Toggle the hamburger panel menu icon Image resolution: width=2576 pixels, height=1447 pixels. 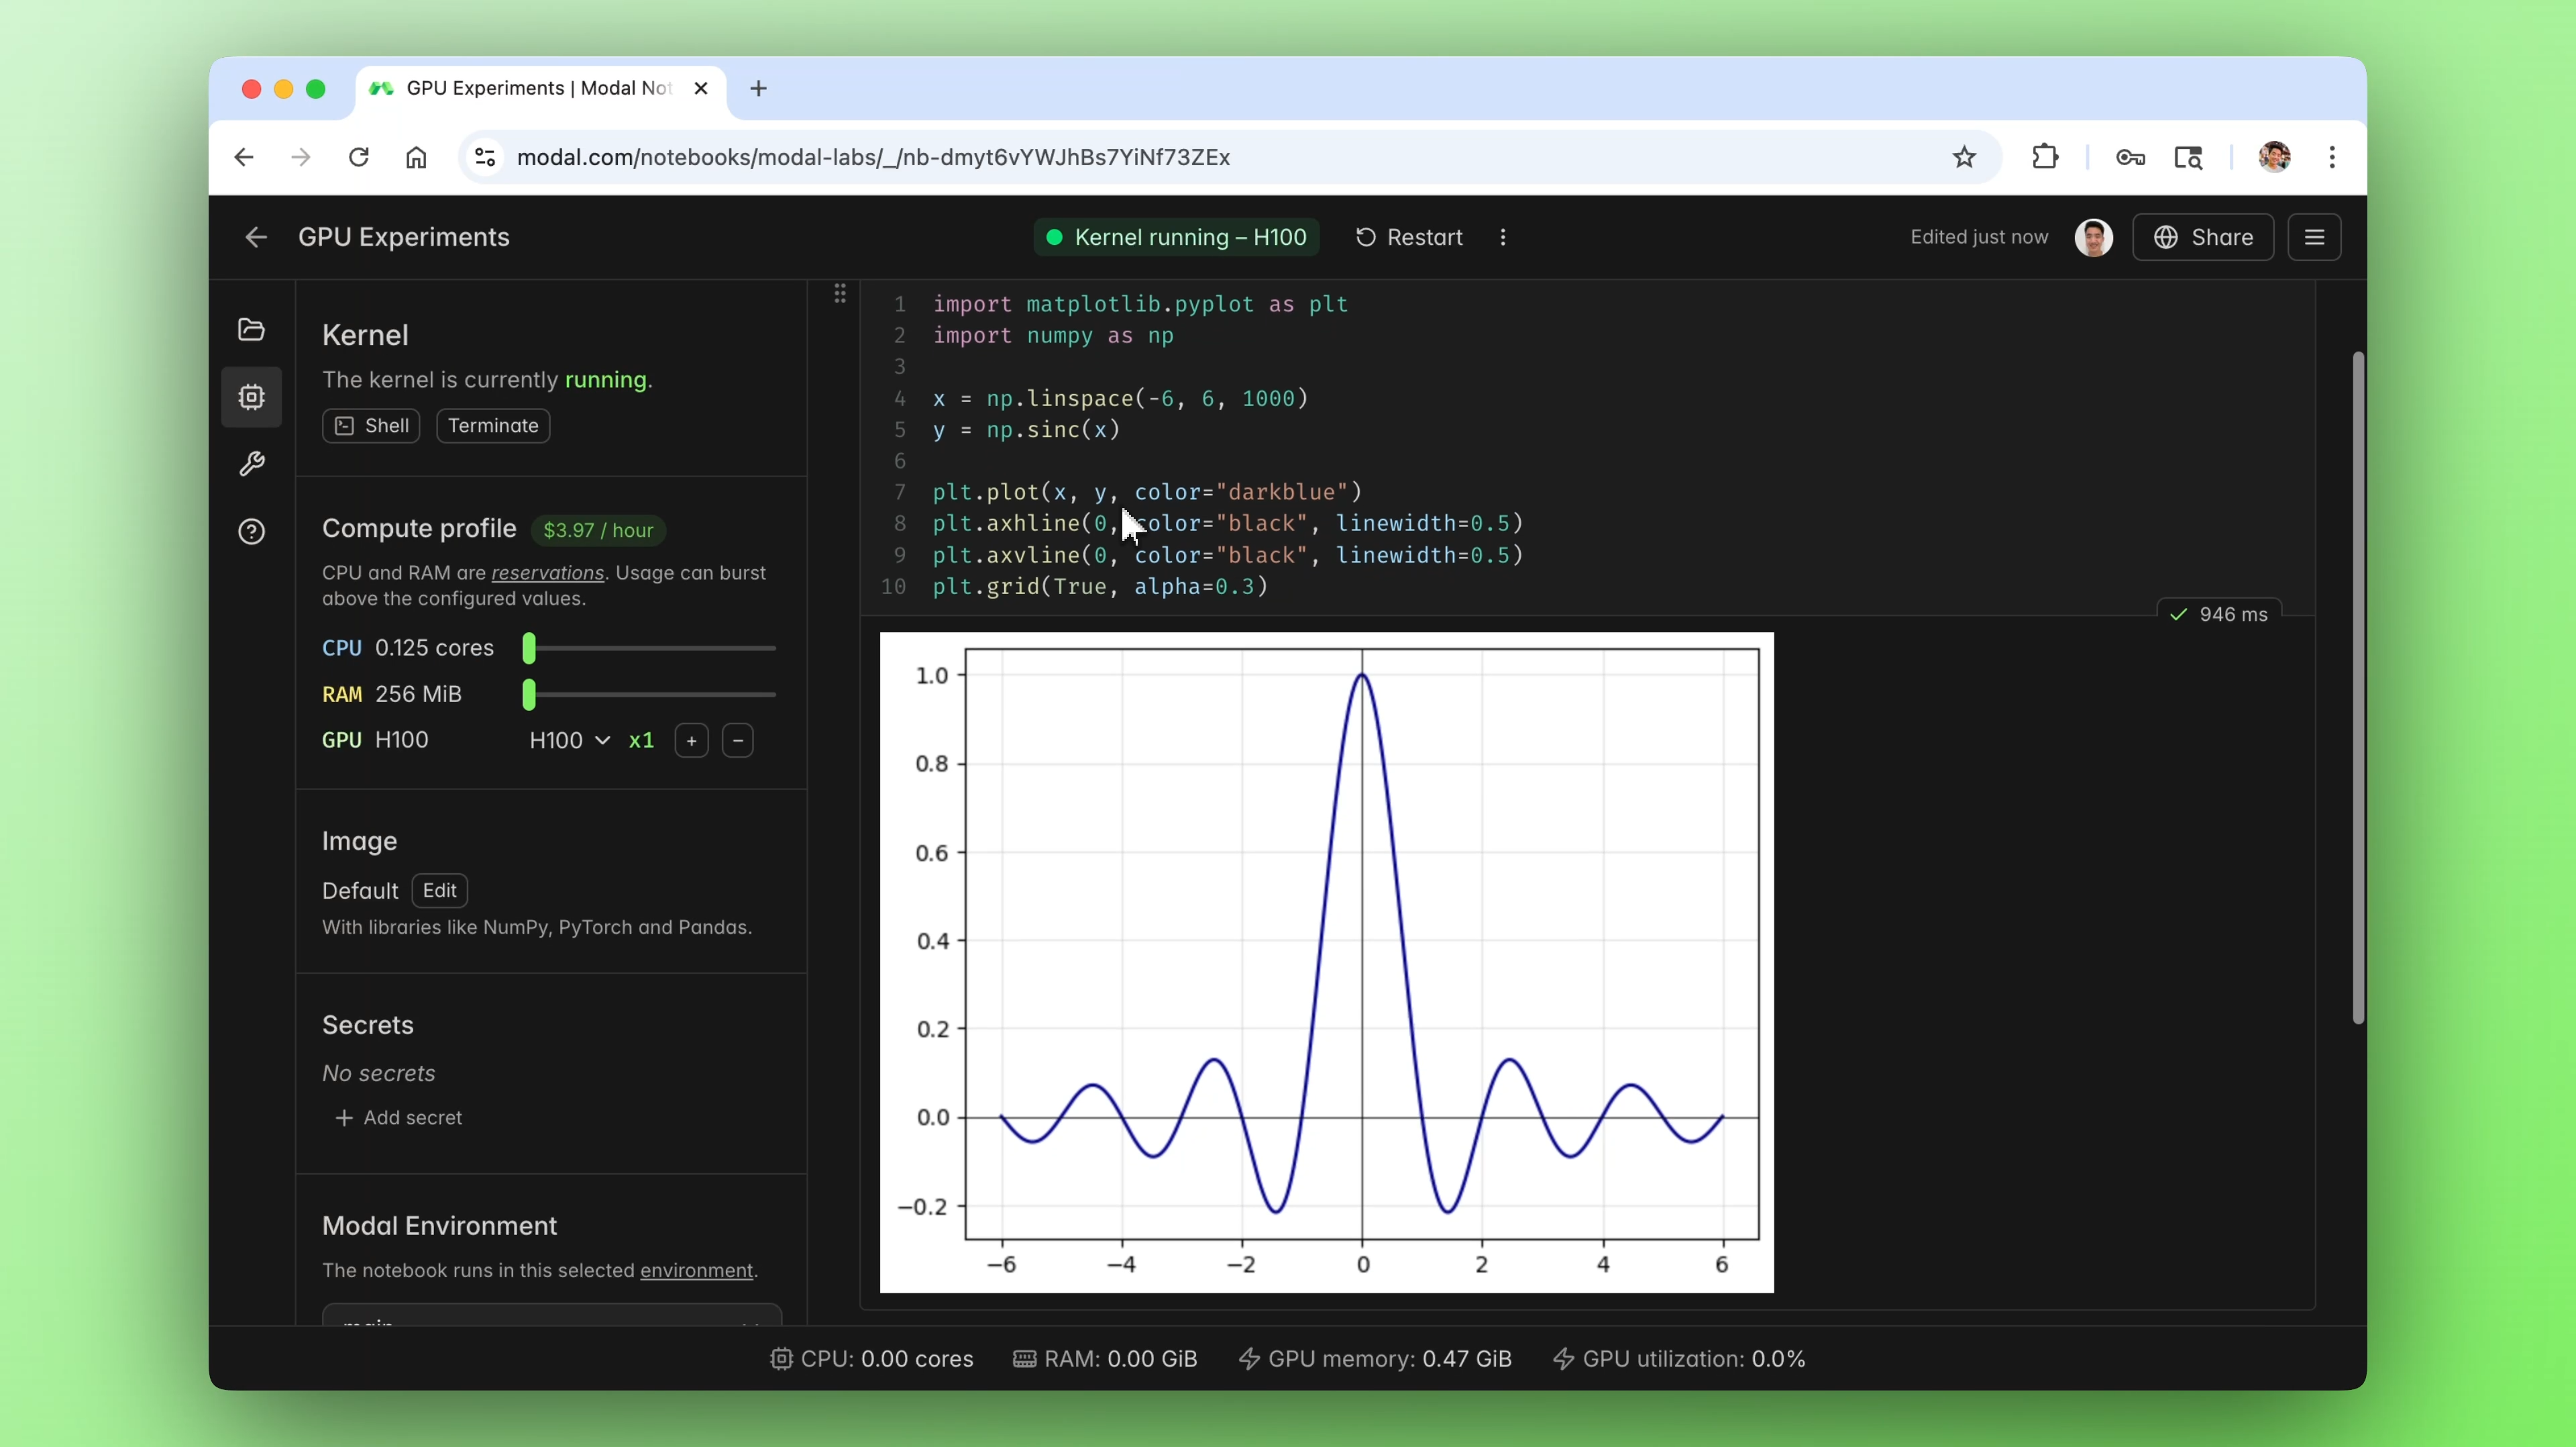tap(2314, 237)
